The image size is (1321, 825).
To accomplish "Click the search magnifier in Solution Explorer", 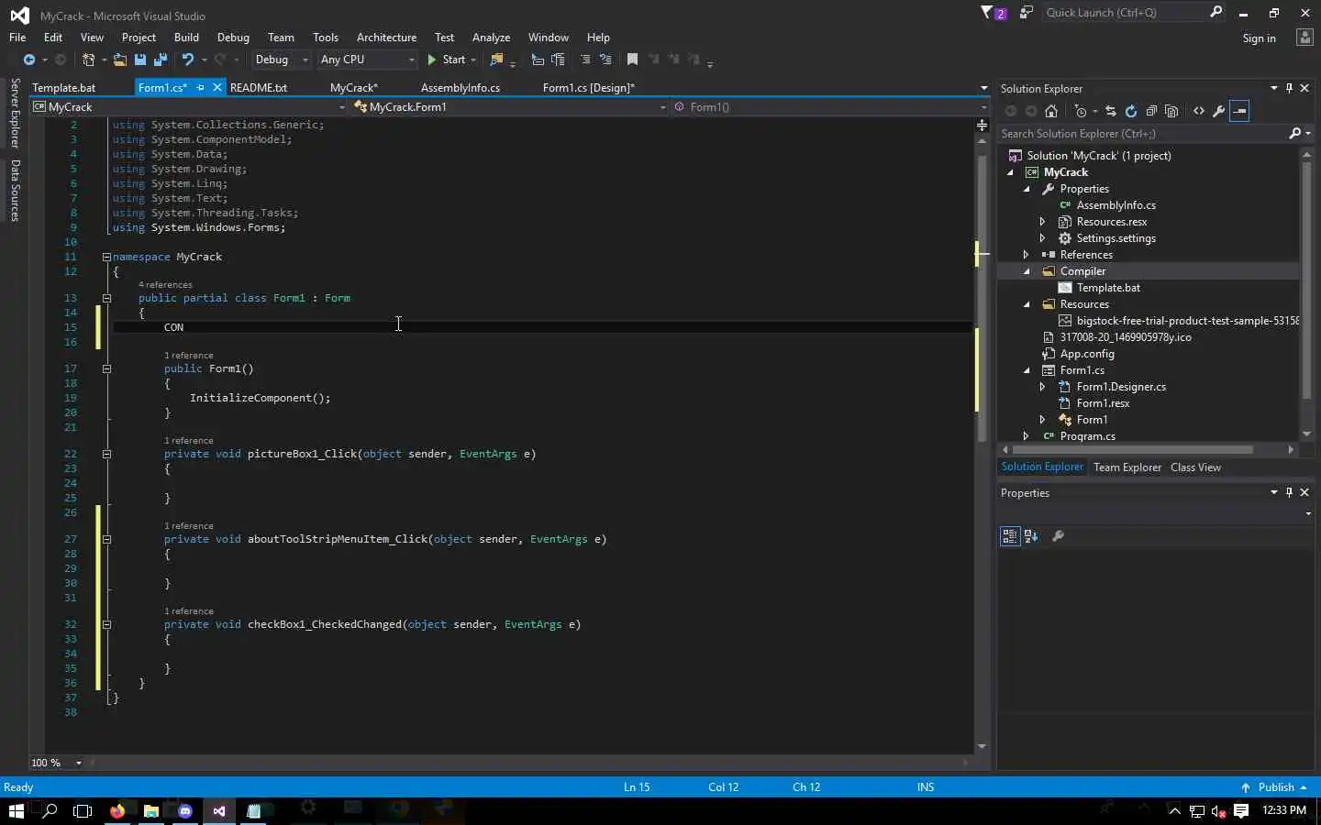I will [1294, 134].
